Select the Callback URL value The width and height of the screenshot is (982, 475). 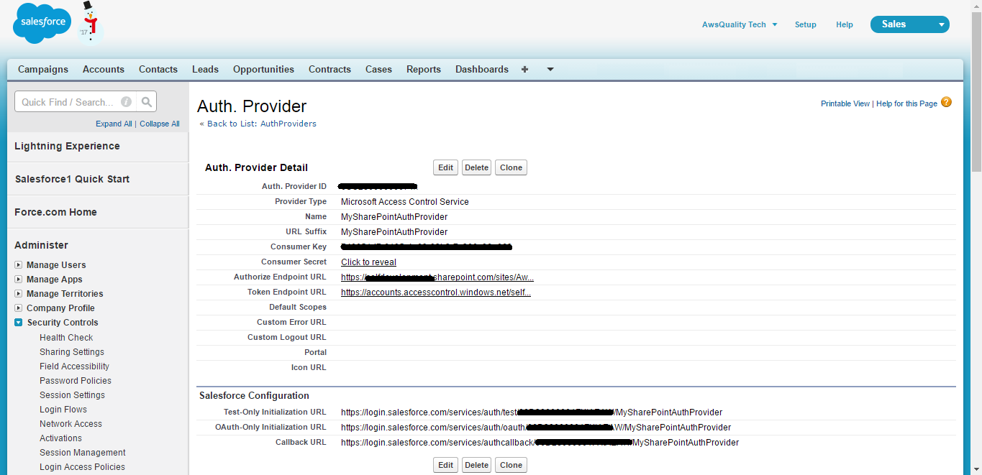click(x=540, y=443)
